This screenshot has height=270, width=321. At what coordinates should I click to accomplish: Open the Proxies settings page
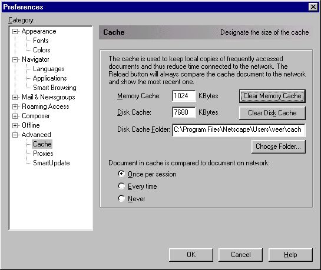(43, 154)
